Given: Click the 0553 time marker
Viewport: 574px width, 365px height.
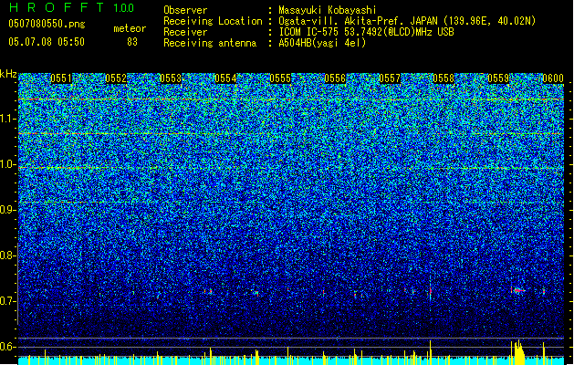Looking at the screenshot, I should pyautogui.click(x=171, y=78).
